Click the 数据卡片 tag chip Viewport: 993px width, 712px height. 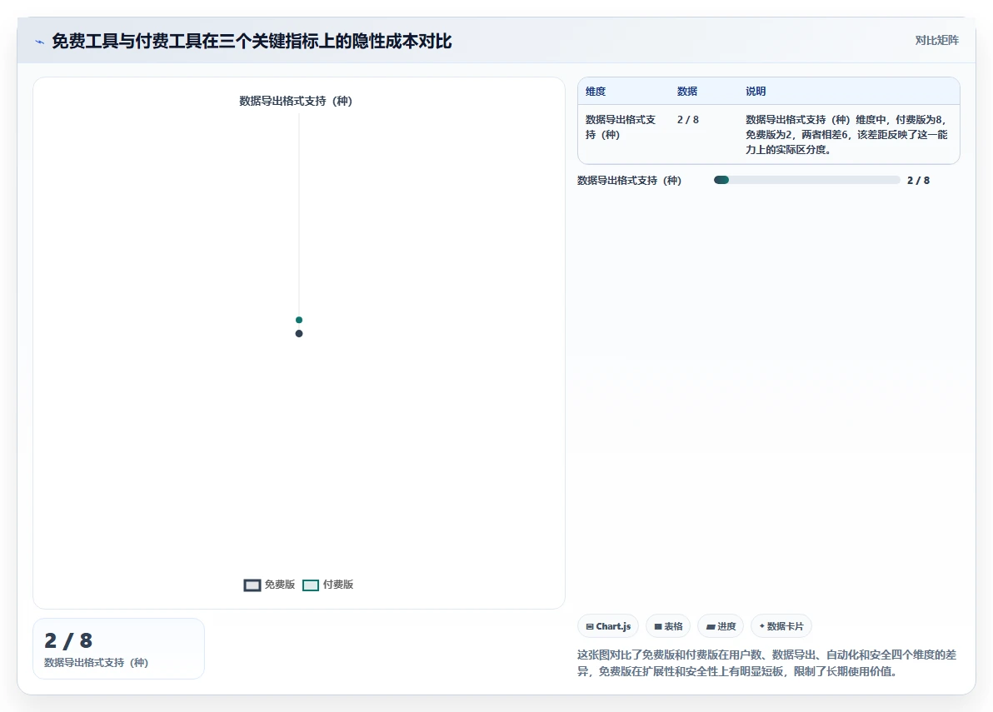coord(781,626)
